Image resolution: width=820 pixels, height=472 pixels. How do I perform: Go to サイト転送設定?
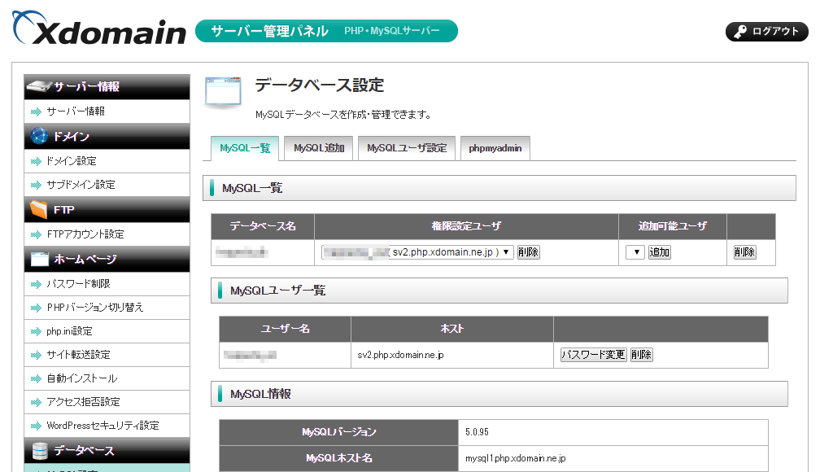click(x=107, y=355)
